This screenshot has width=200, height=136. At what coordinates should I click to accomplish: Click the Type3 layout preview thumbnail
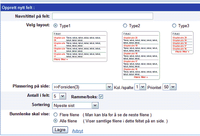(183, 43)
